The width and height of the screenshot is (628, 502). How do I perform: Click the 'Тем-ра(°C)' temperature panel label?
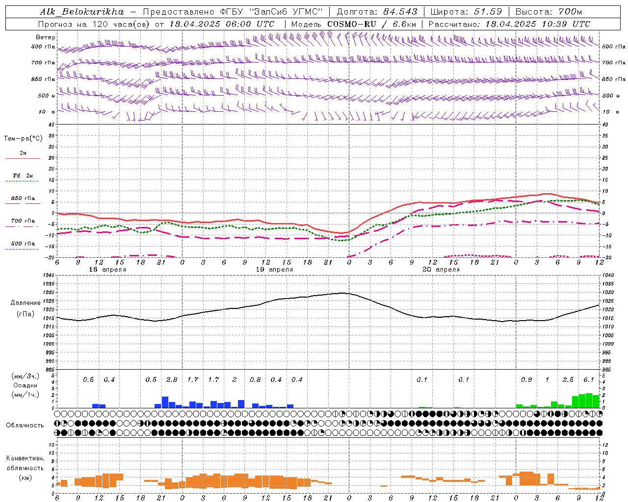click(x=23, y=139)
